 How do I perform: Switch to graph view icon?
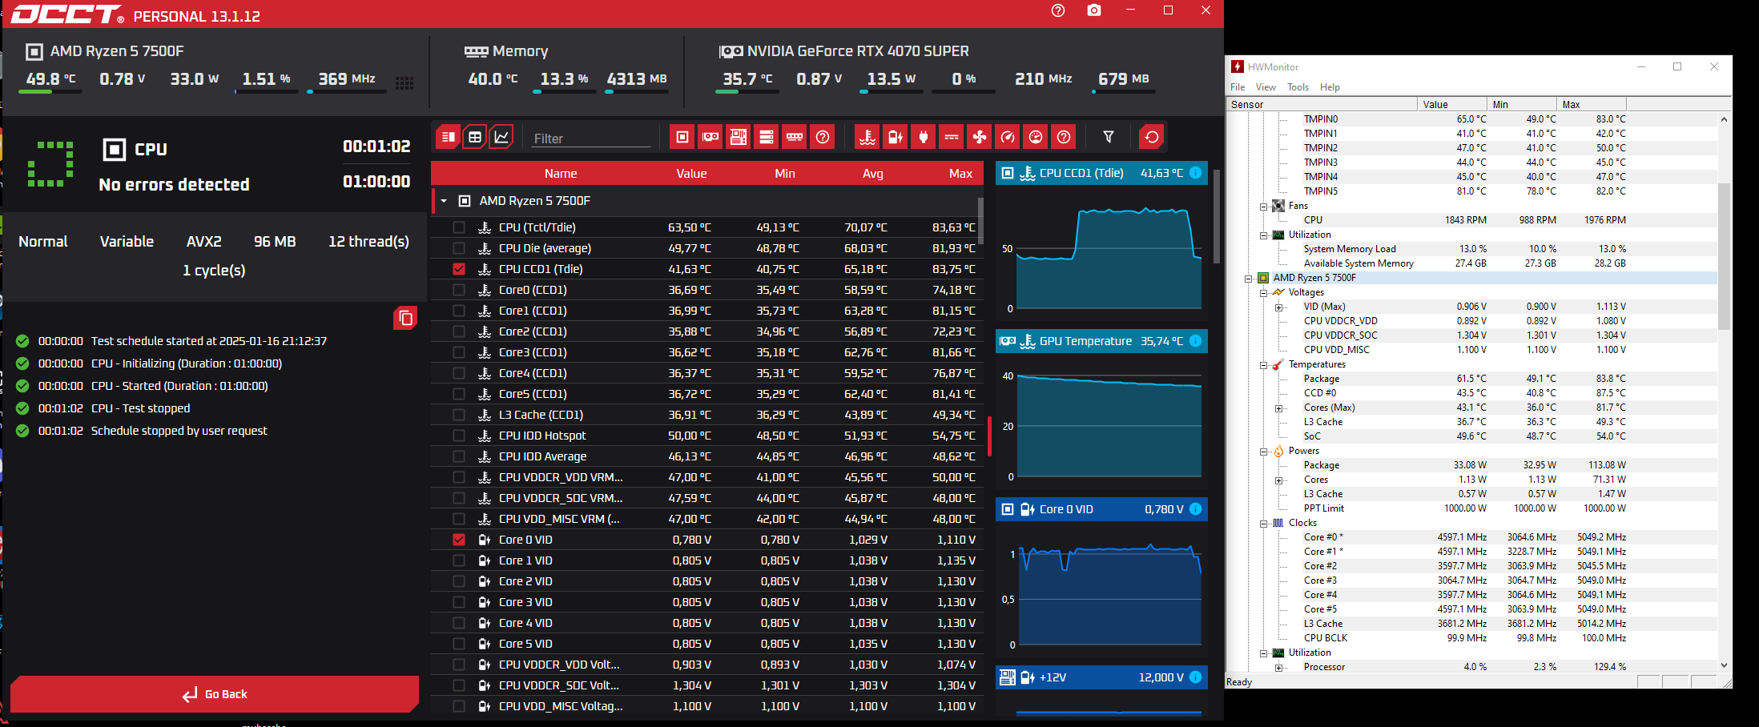(x=501, y=137)
